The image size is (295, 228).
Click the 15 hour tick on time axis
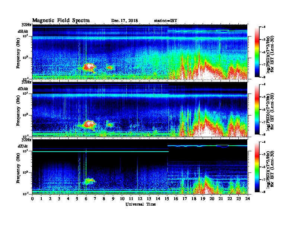pyautogui.click(x=167, y=199)
